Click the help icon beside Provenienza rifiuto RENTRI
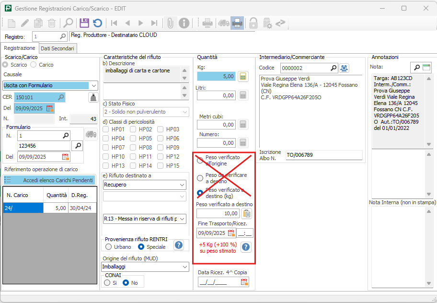437x303 pixels. [x=179, y=245]
